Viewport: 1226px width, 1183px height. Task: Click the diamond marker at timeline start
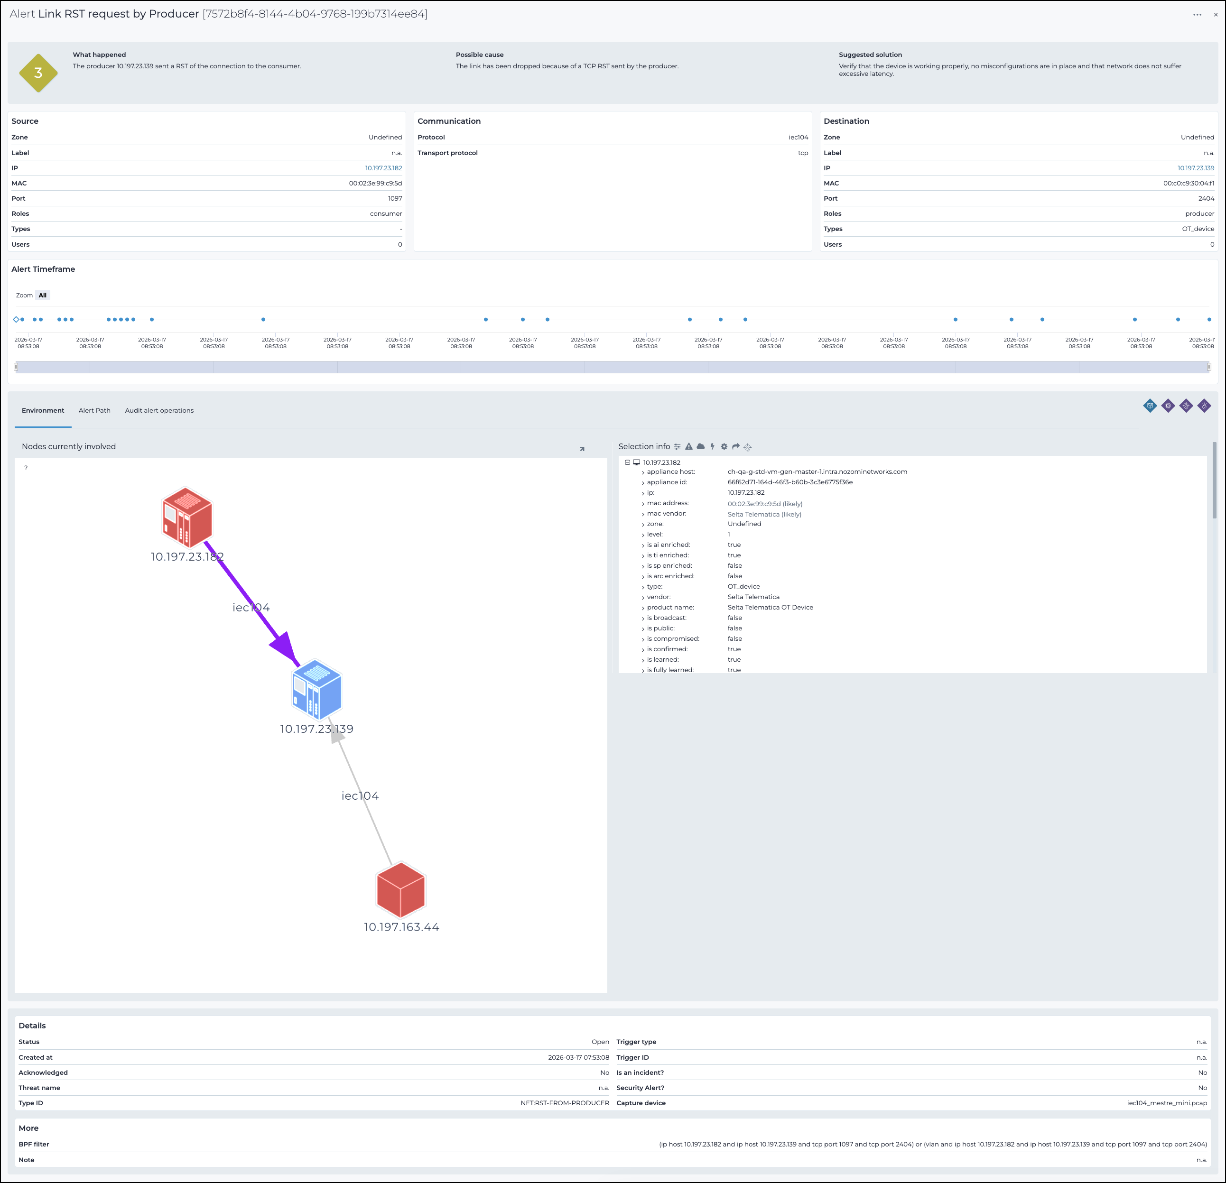[x=16, y=320]
